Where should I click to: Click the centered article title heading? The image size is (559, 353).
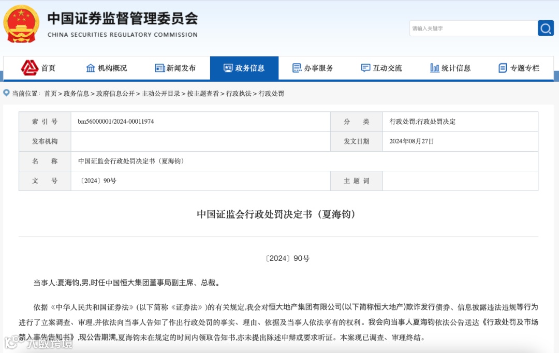[277, 214]
